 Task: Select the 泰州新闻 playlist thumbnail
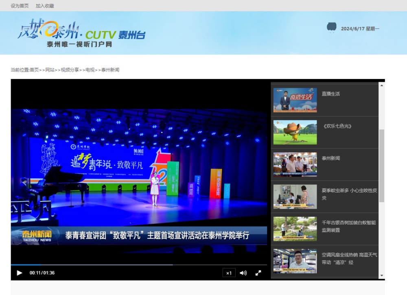point(295,164)
